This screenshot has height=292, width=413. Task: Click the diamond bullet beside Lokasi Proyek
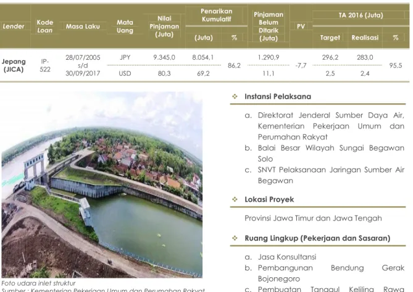click(235, 199)
